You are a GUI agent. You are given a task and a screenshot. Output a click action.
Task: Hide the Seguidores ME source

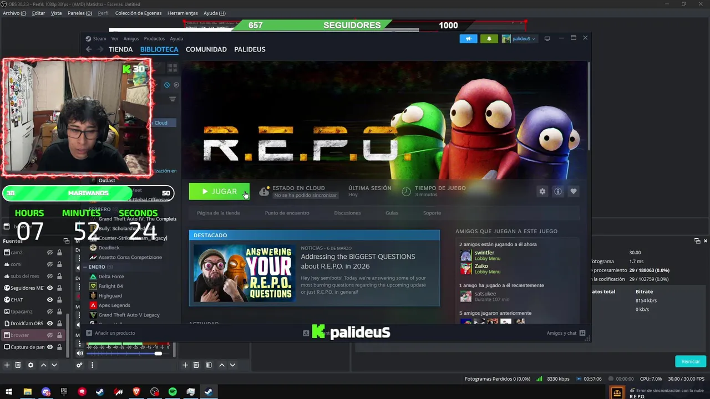(50, 288)
